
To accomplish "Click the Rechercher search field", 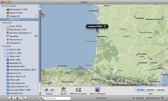I will (x=57, y=98).
